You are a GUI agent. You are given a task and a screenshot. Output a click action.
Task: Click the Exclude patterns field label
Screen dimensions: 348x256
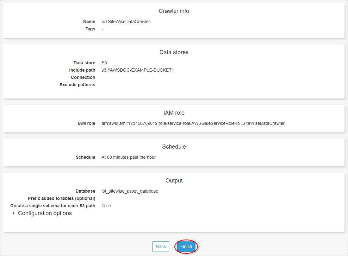point(77,85)
